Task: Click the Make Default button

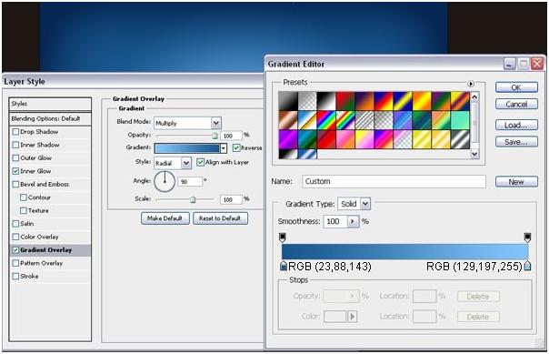Action: pos(165,218)
